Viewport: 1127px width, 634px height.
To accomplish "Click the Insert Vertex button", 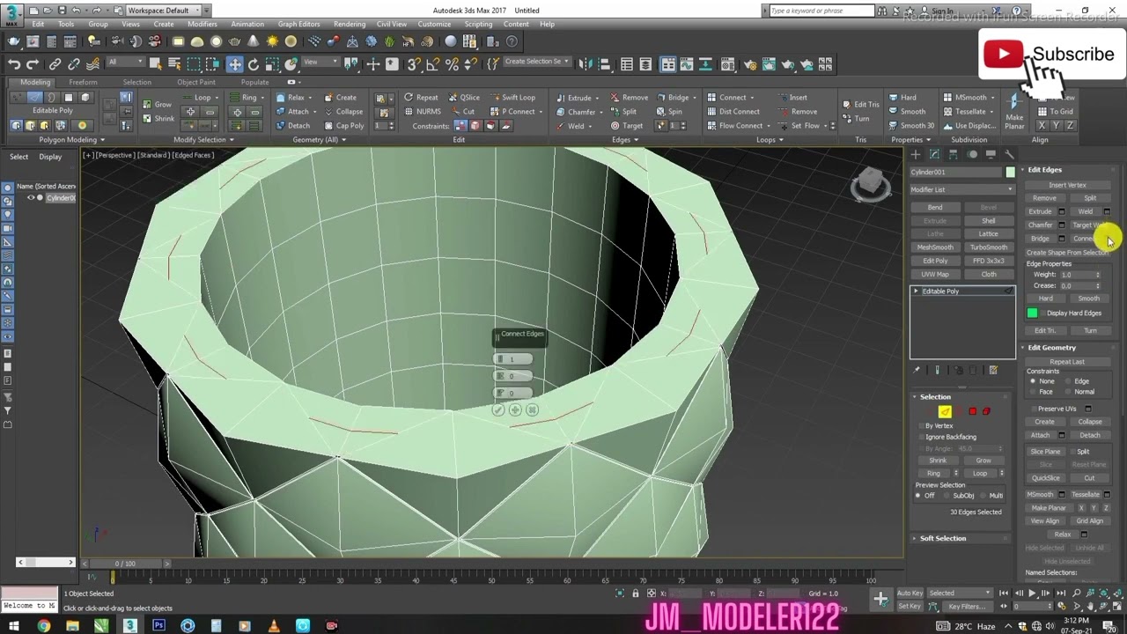I will [1067, 185].
